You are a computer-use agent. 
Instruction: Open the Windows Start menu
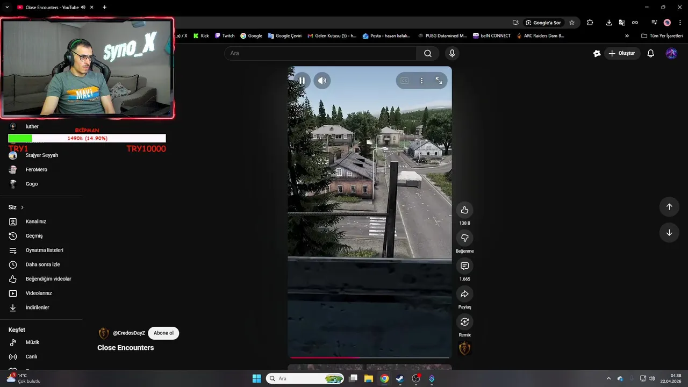[256, 378]
